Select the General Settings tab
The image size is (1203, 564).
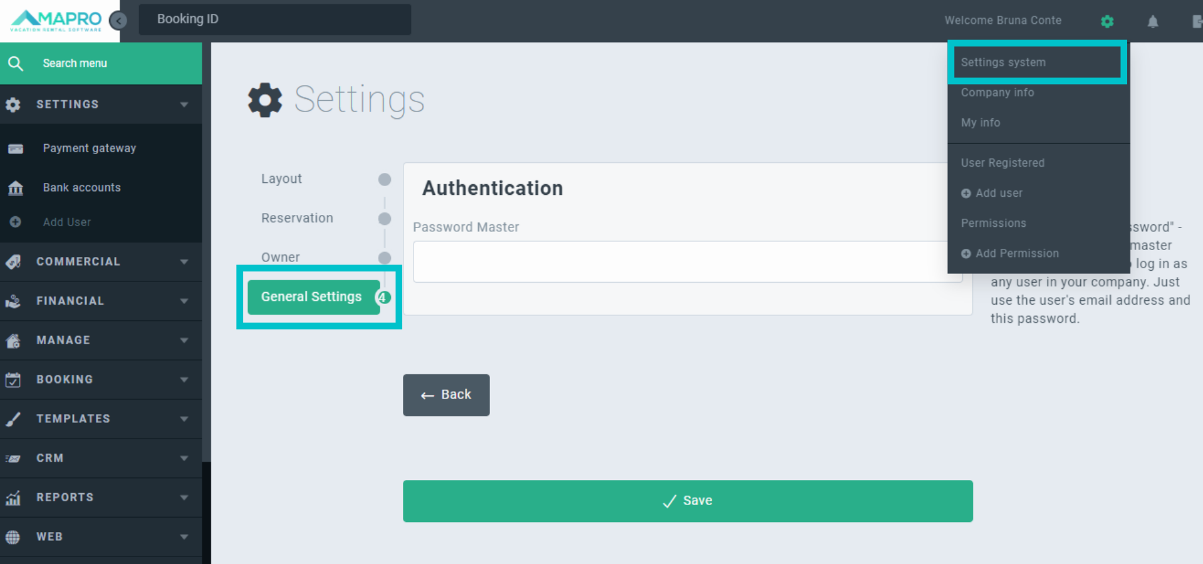click(x=312, y=297)
